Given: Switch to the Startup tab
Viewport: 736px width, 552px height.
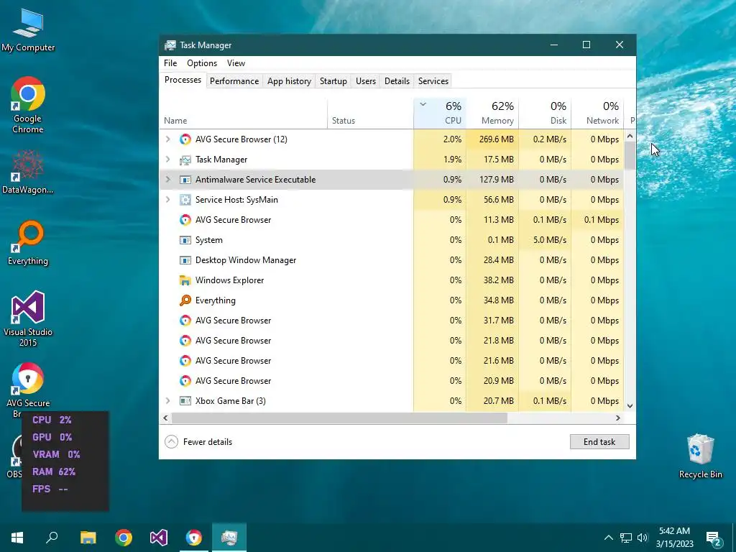Looking at the screenshot, I should [x=333, y=80].
